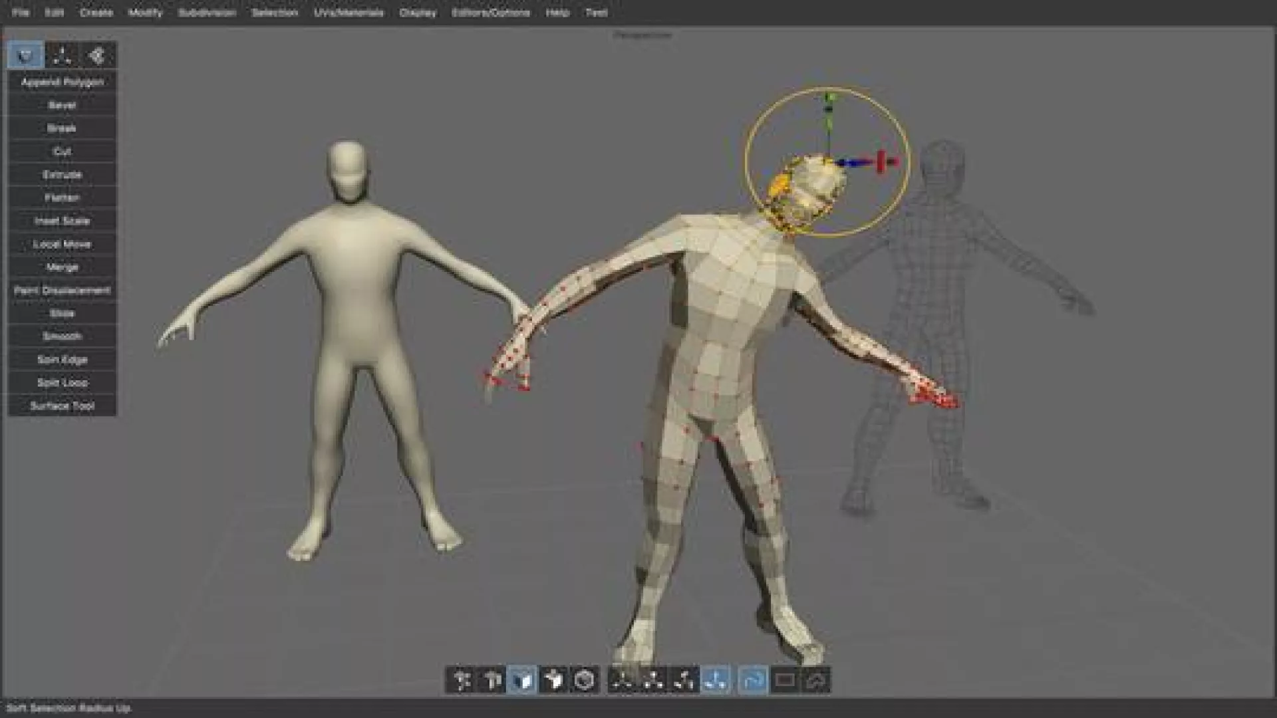1277x718 pixels.
Task: Toggle the highlighted multi-component select button
Action: click(x=716, y=680)
